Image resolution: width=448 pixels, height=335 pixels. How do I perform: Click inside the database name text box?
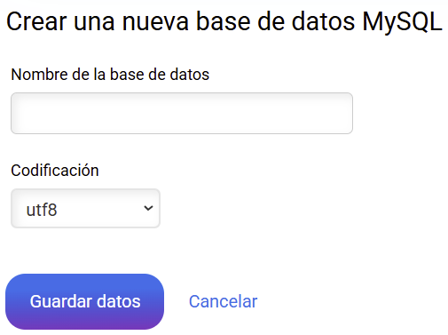click(x=182, y=113)
